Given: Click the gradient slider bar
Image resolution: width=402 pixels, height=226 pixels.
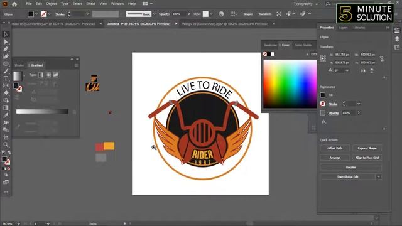Looking at the screenshot, I should pos(42,112).
